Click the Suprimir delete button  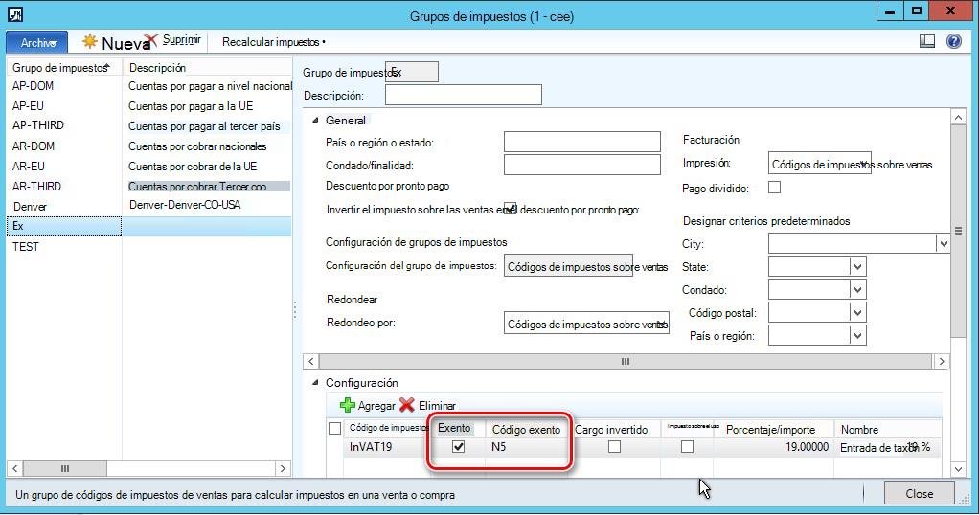pyautogui.click(x=174, y=40)
